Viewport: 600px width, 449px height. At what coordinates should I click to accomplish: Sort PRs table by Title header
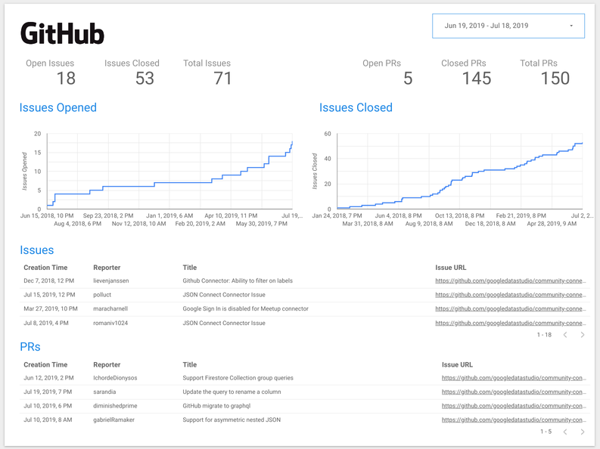tap(190, 364)
